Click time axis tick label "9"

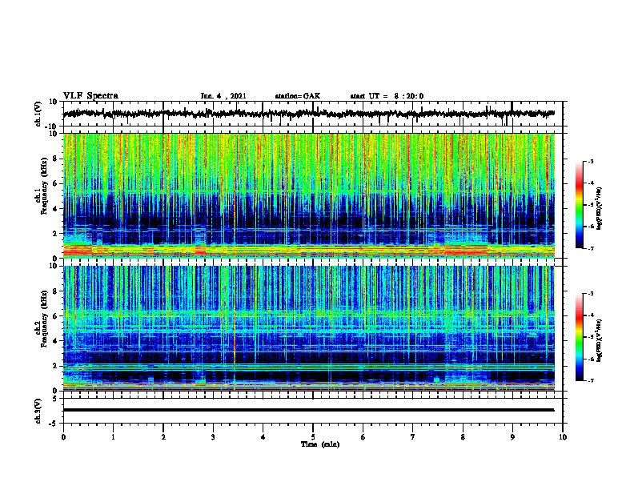coord(512,437)
